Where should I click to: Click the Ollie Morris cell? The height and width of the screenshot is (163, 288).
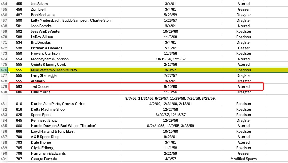(75, 92)
